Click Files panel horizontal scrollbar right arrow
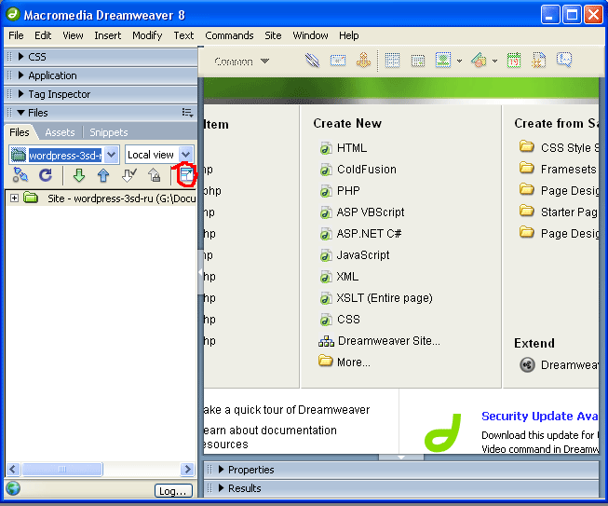The height and width of the screenshot is (506, 608). point(187,469)
